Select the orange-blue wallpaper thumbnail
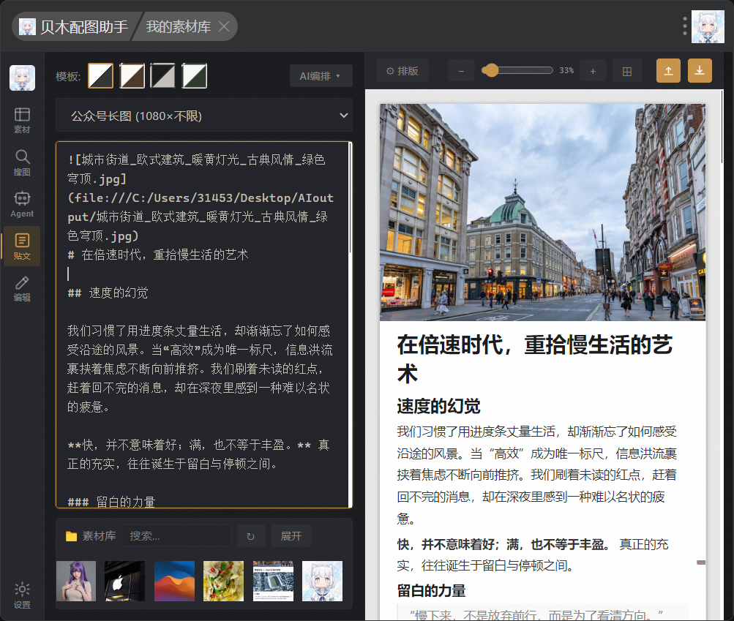 tap(174, 581)
